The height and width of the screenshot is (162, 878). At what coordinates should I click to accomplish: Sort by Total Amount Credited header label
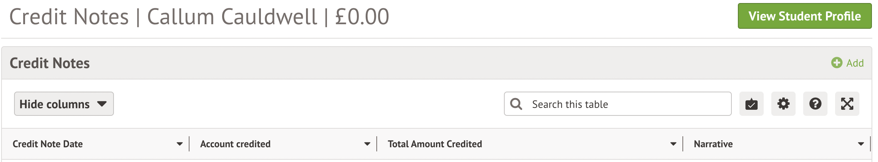pos(435,144)
